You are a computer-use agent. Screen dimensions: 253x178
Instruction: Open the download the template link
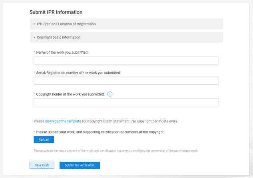tap(63, 121)
